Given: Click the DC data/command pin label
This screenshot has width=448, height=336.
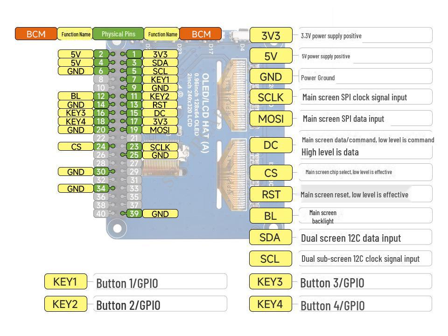Looking at the screenshot, I should [271, 145].
